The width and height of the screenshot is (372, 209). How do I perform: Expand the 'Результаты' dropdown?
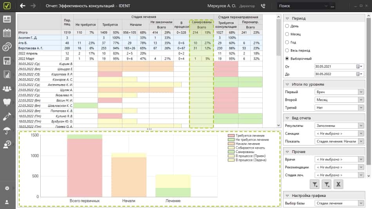pos(339,126)
